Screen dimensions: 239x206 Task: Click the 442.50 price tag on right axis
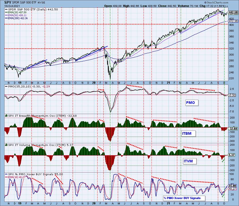pyautogui.click(x=233, y=12)
